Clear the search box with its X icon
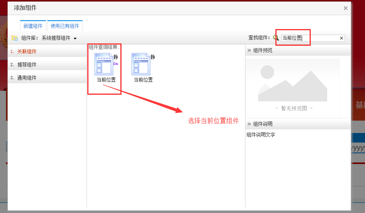 tap(341, 38)
